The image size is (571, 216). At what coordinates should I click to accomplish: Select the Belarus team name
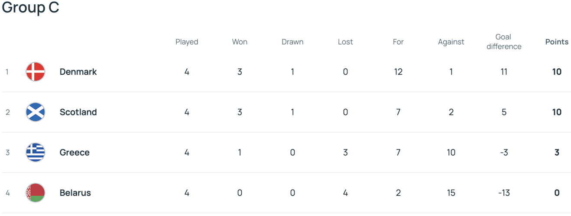75,193
